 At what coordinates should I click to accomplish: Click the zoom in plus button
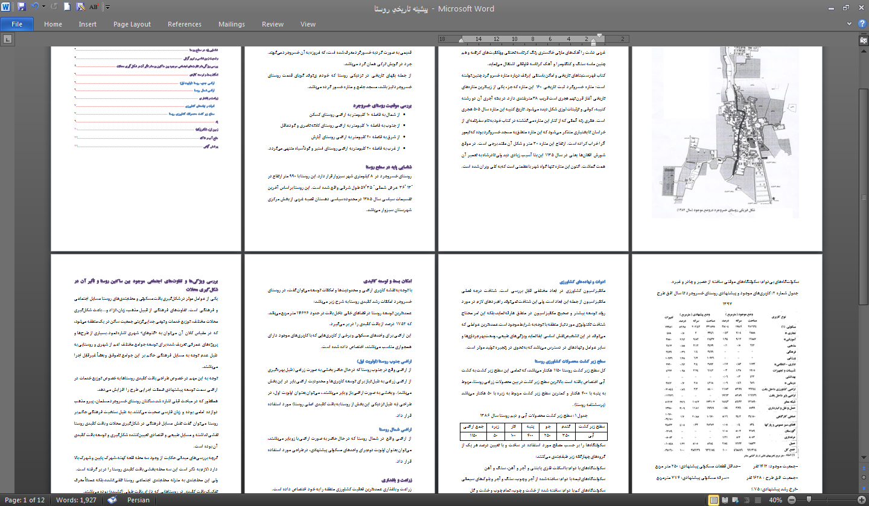point(861,500)
